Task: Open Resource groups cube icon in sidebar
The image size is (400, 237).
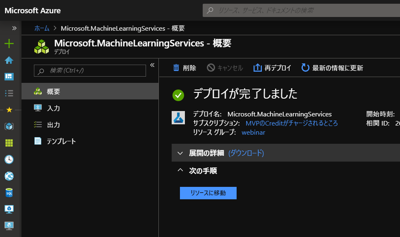Action: (x=9, y=126)
